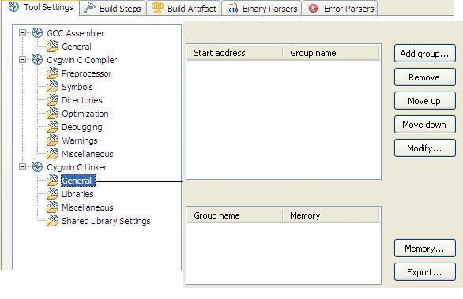Select the GCC Assembler tree item
The width and height of the screenshot is (463, 299).
pyautogui.click(x=76, y=33)
